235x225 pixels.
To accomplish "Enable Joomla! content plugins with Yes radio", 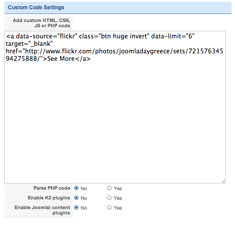I will click(x=109, y=208).
